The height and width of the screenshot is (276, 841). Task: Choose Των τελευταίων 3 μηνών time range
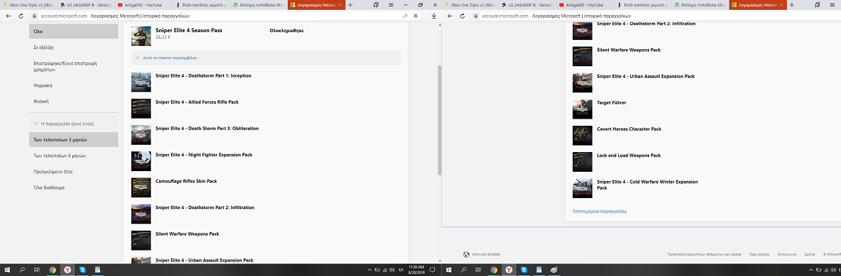coord(74,140)
